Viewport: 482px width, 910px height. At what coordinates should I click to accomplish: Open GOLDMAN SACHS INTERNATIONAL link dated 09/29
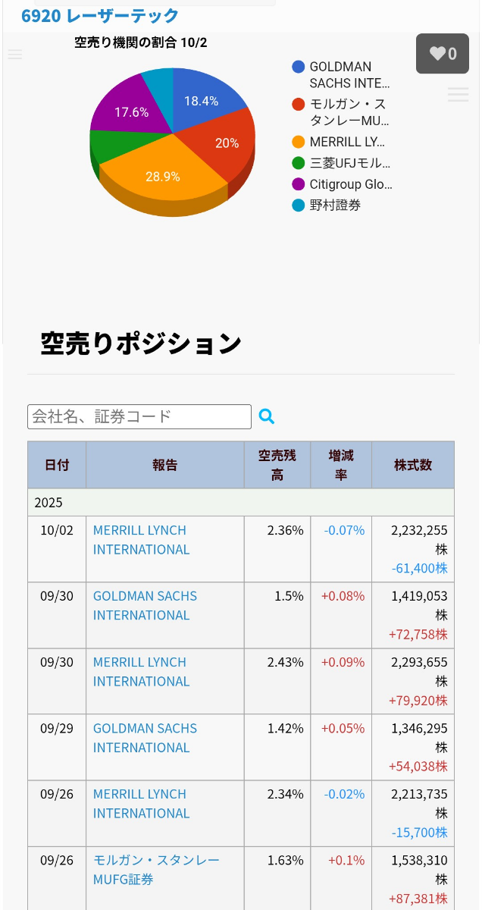[x=145, y=737]
